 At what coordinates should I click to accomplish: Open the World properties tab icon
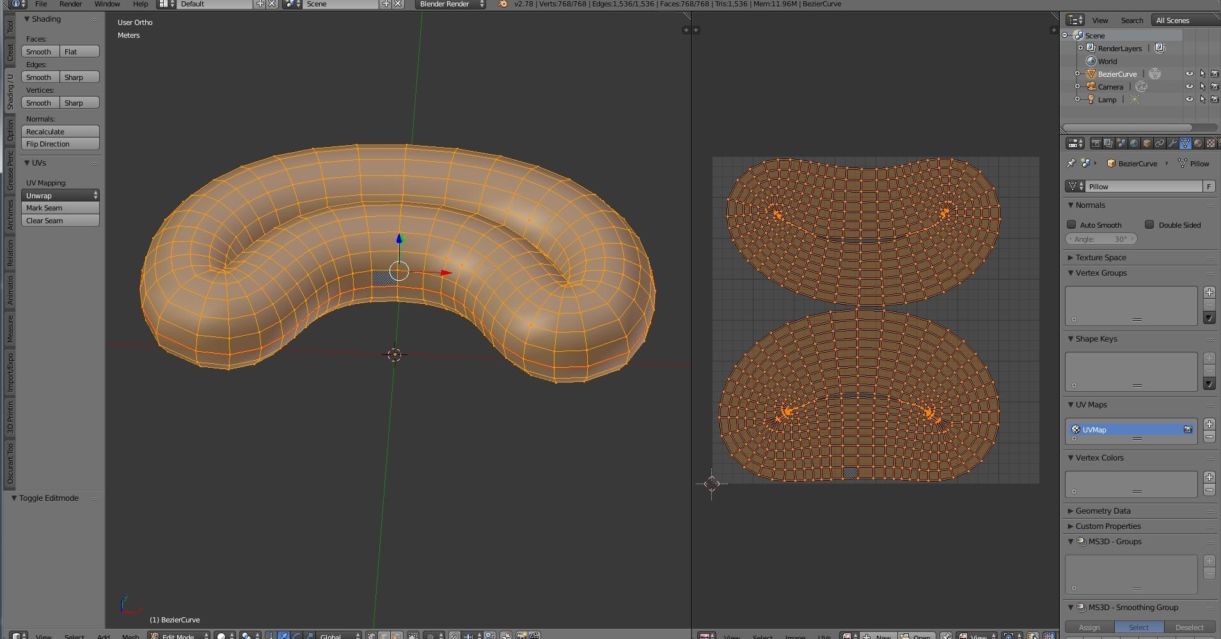pos(1134,143)
